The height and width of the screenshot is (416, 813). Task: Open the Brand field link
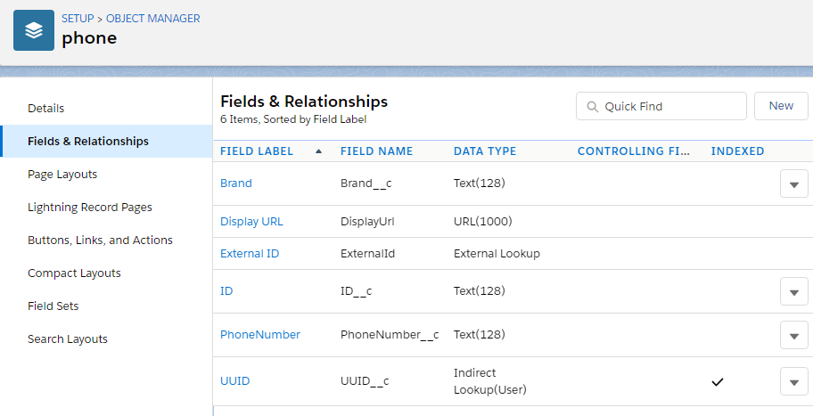[236, 184]
